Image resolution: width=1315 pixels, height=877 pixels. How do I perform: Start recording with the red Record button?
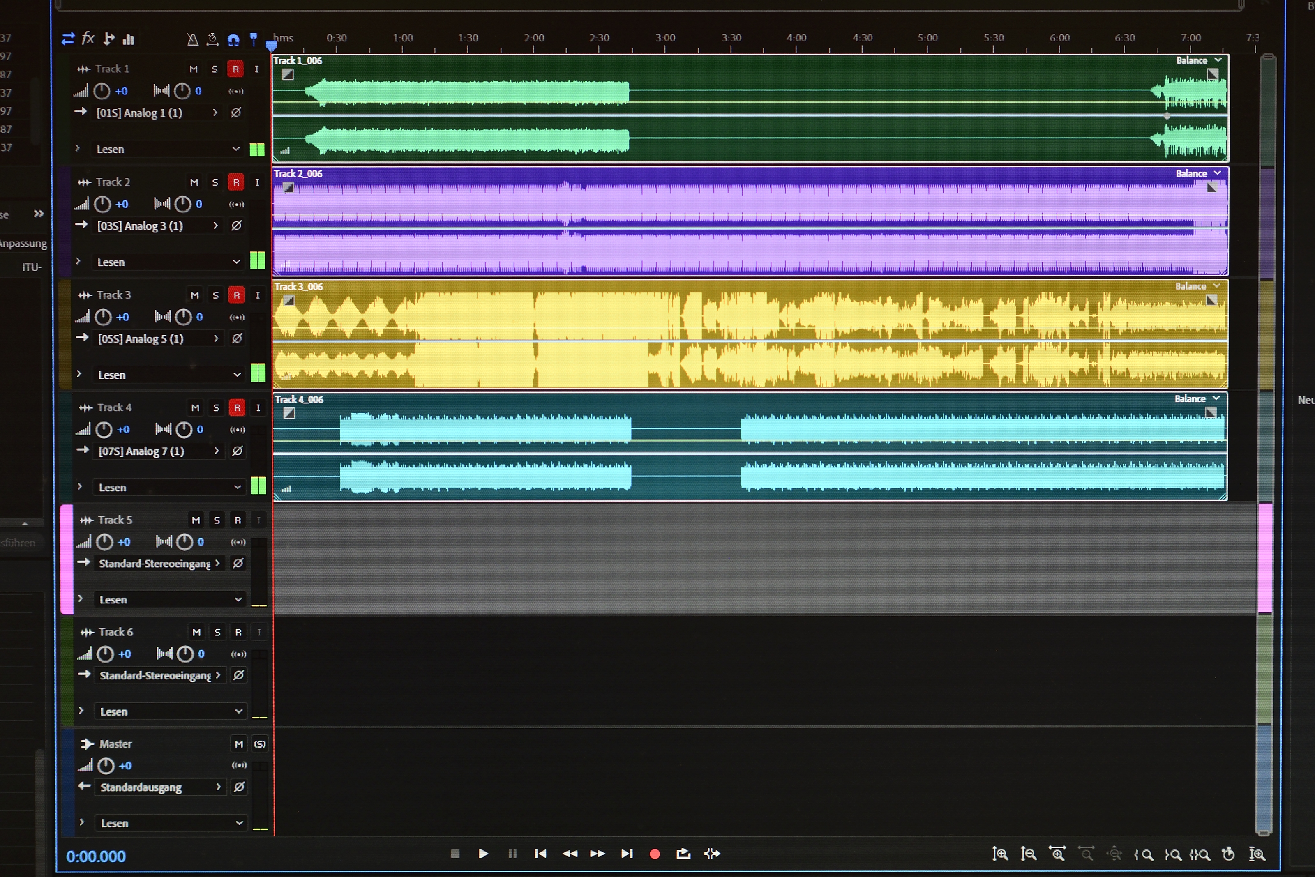click(655, 855)
